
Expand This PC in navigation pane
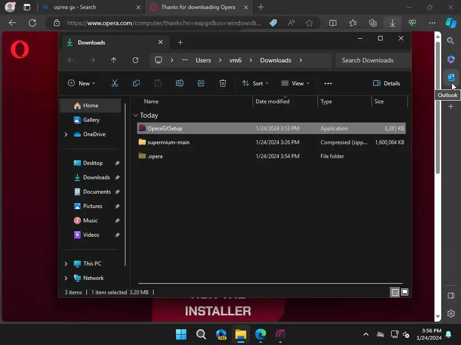(66, 264)
